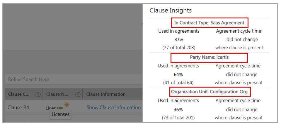Select the Clause Name column header

[57, 94]
